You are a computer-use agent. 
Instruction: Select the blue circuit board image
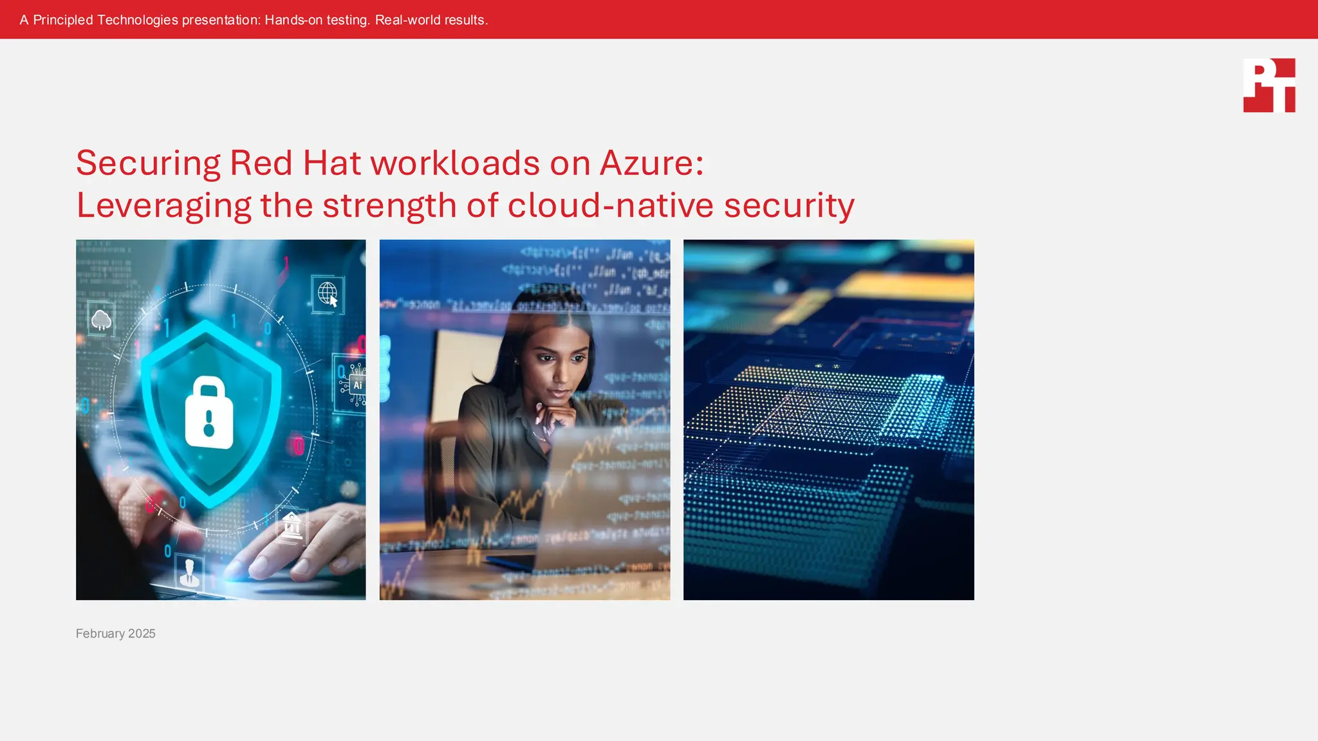click(828, 419)
